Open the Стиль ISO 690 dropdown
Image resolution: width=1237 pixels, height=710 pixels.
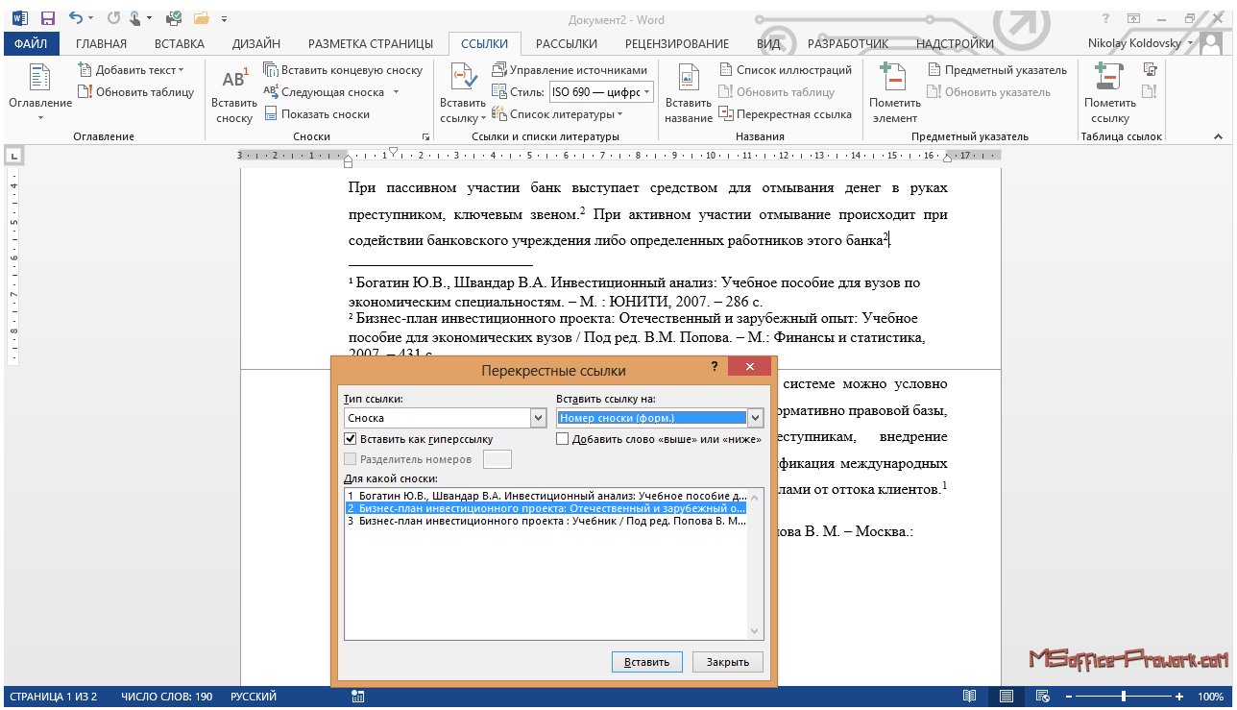pyautogui.click(x=646, y=92)
